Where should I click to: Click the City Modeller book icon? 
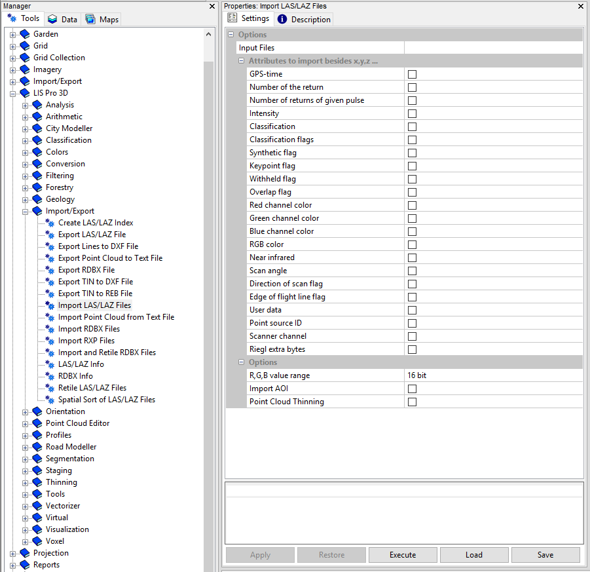[37, 128]
